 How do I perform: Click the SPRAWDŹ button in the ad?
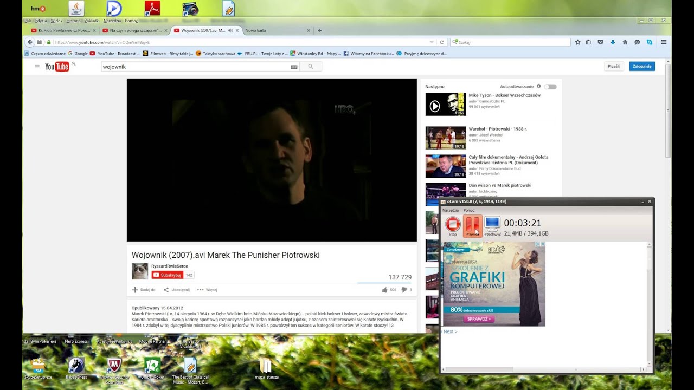click(479, 319)
